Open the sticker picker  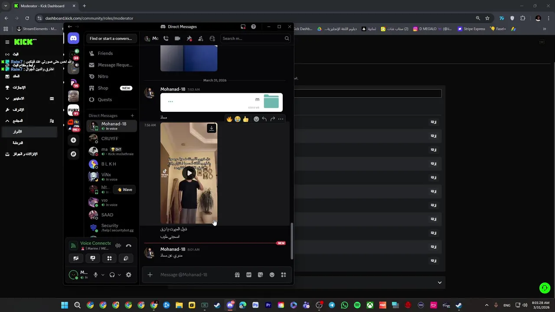(260, 275)
